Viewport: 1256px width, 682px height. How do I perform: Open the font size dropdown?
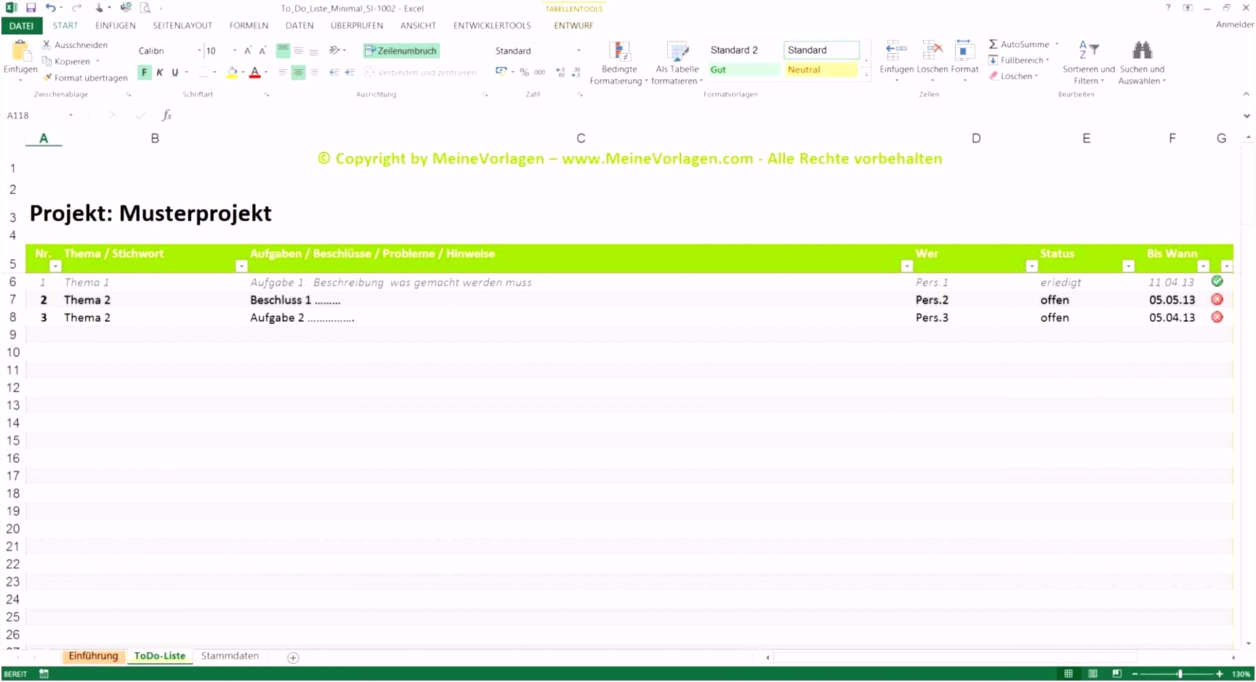[x=235, y=51]
